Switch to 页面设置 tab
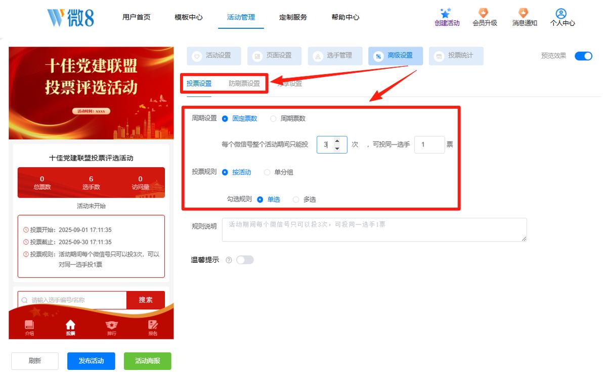Image resolution: width=607 pixels, height=386 pixels. (x=275, y=56)
